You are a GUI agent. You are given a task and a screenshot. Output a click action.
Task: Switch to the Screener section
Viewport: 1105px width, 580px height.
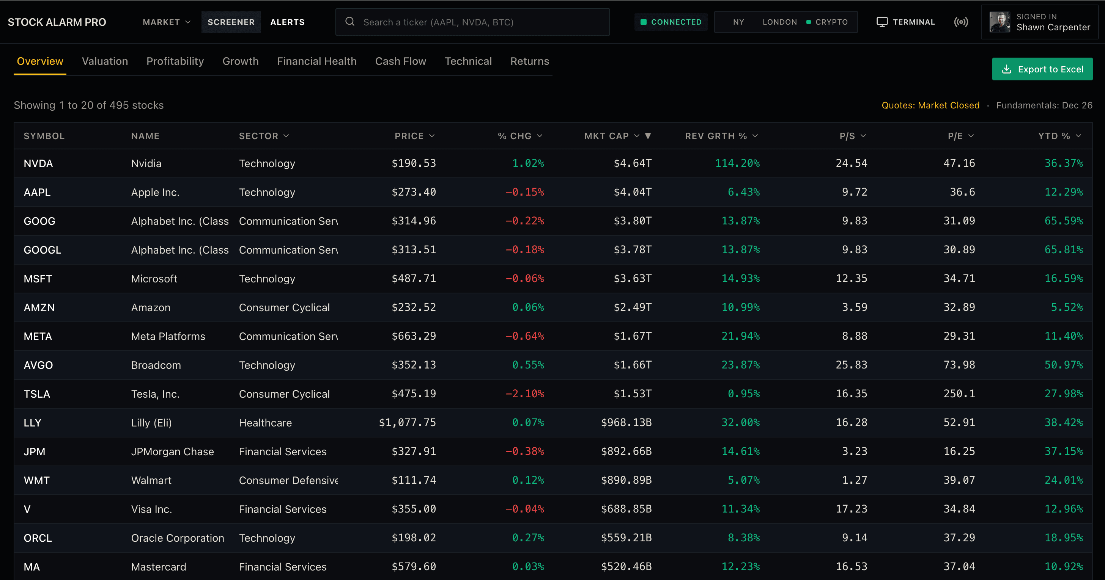pos(231,22)
